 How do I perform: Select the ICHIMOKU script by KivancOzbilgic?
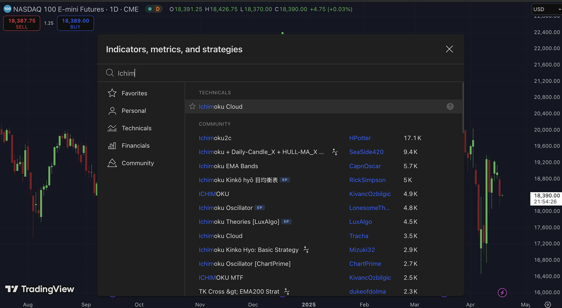(x=214, y=194)
